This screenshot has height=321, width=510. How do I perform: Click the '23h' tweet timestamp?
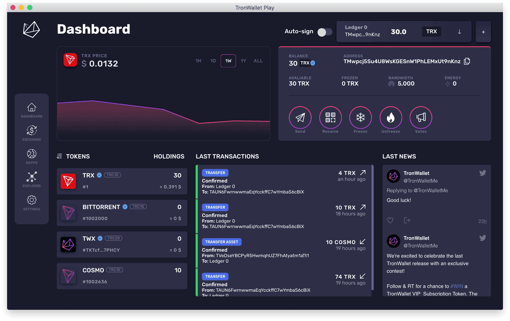482,221
